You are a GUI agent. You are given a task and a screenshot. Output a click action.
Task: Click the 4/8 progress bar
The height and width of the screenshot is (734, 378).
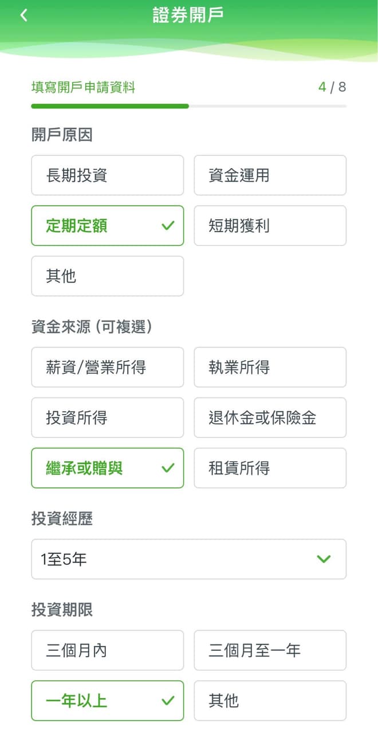(x=189, y=107)
